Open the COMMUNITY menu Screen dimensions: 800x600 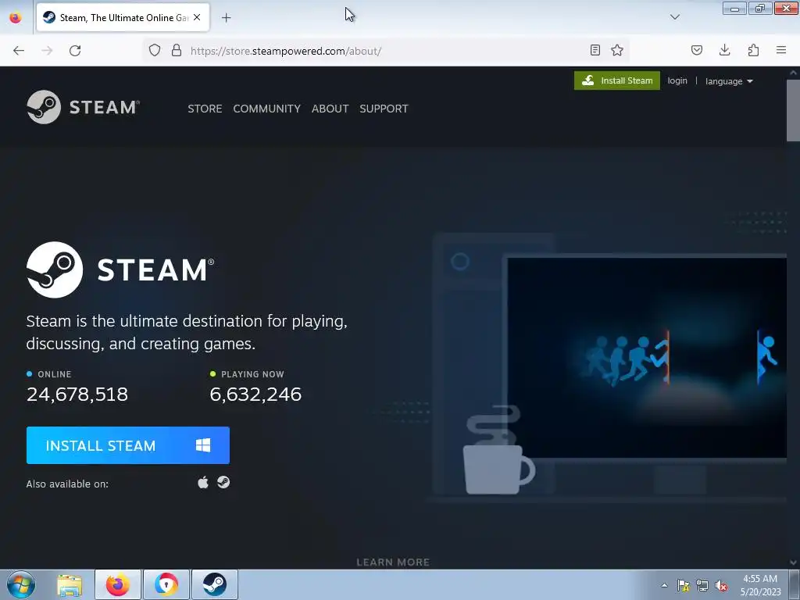coord(267,109)
